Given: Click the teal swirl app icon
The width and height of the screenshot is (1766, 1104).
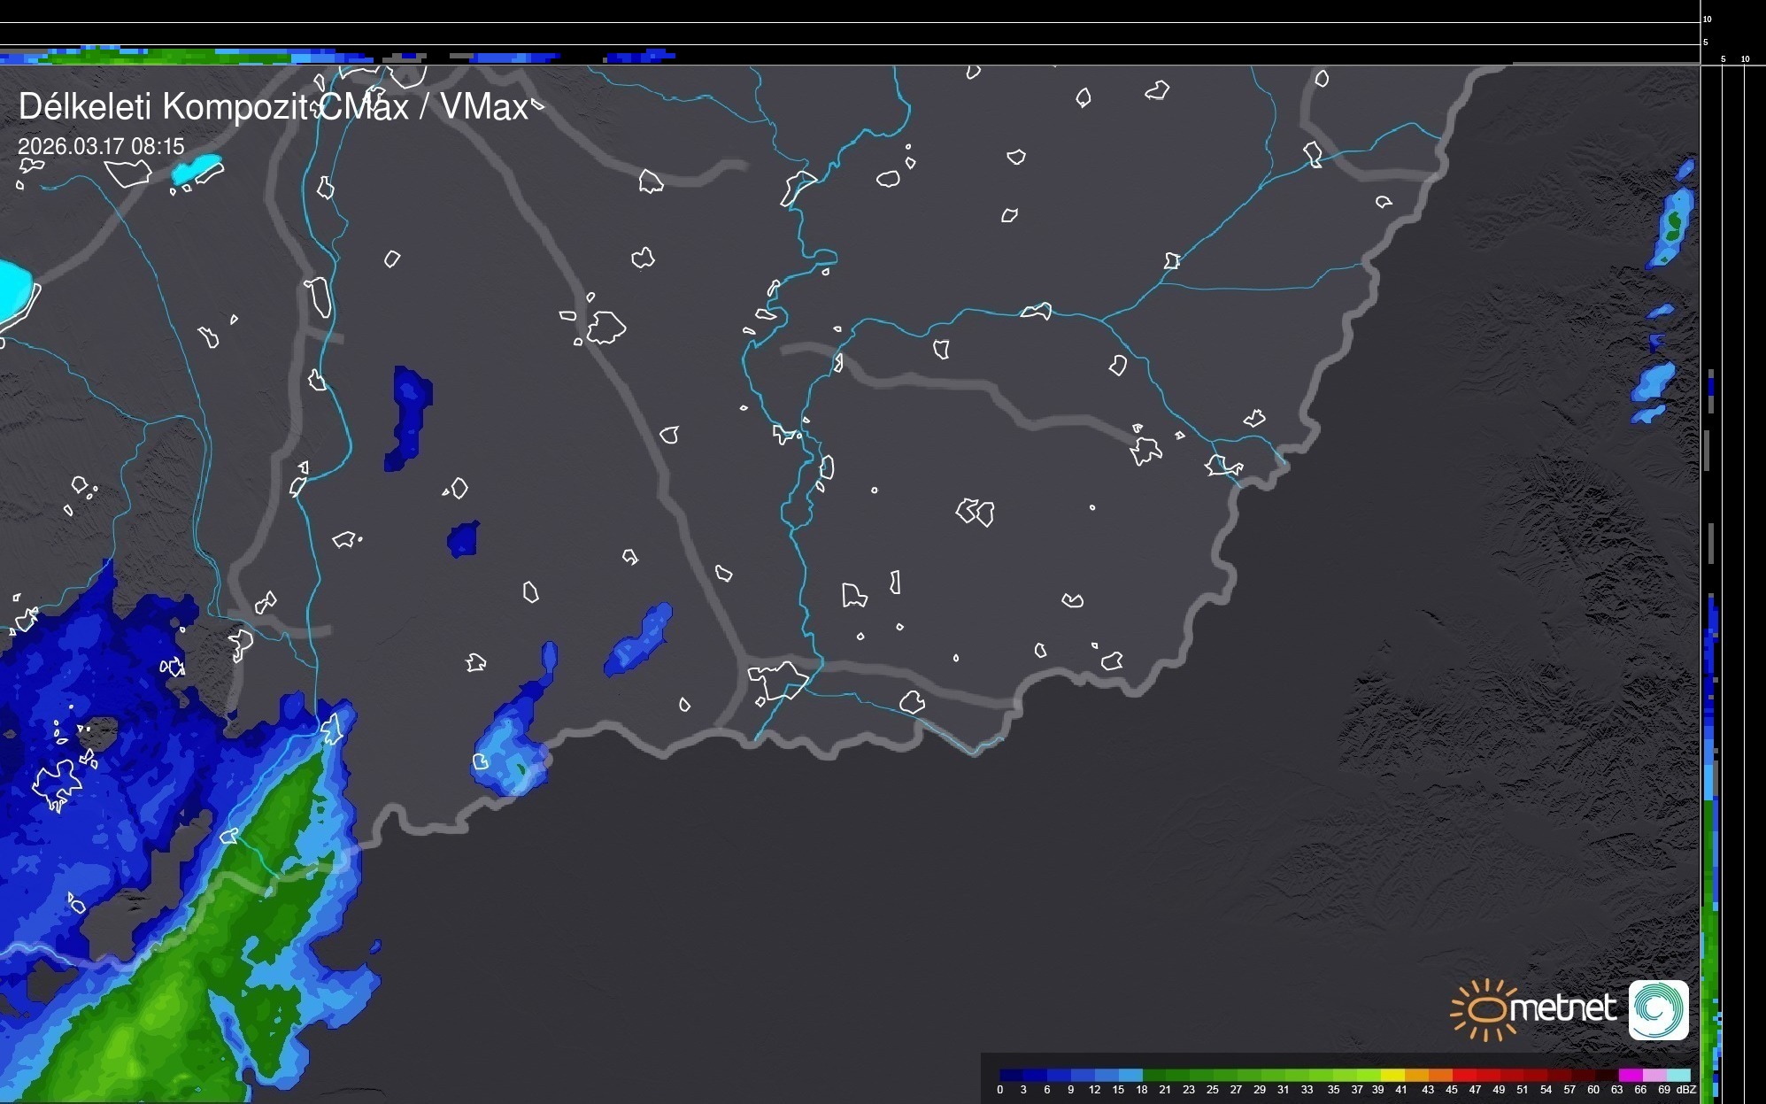Looking at the screenshot, I should point(1658,1009).
